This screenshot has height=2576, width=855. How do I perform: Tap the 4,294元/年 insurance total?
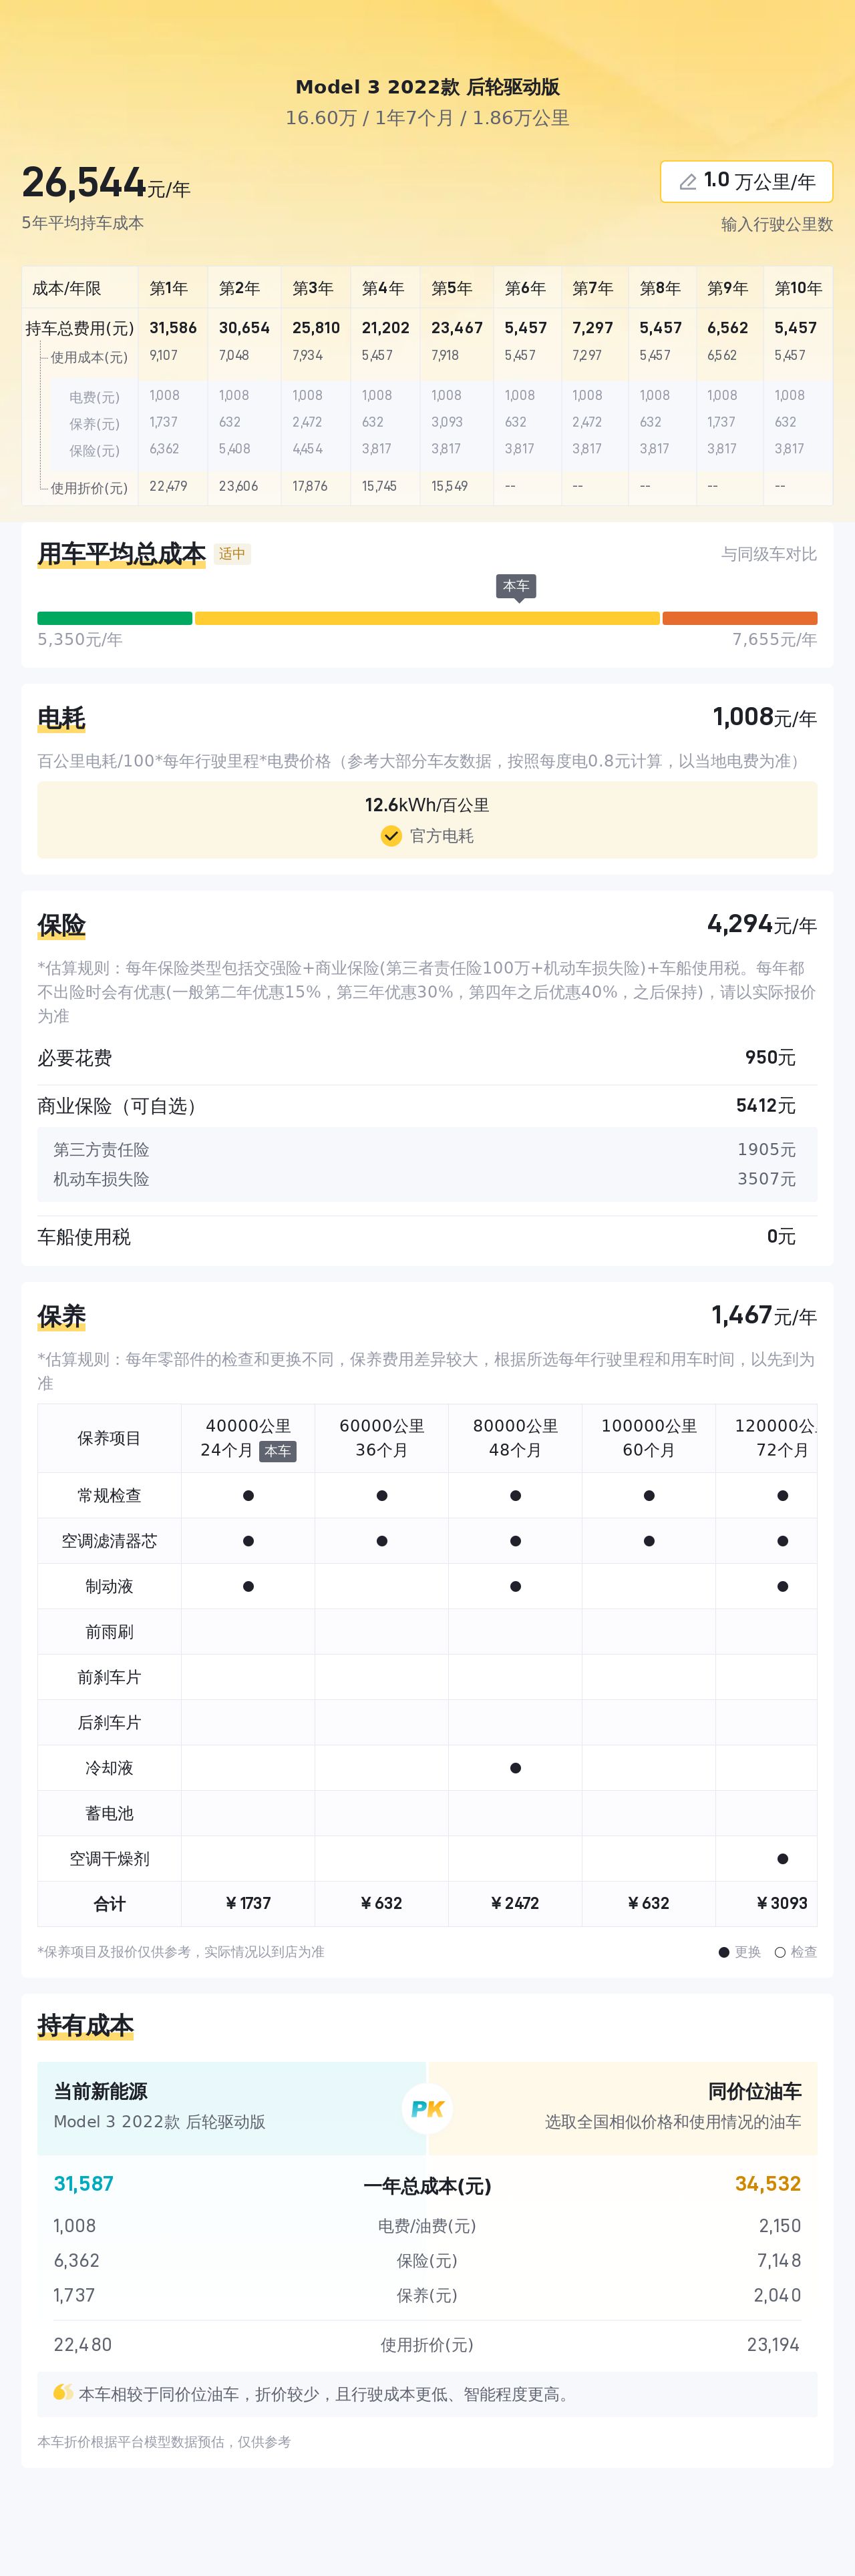coord(762,924)
